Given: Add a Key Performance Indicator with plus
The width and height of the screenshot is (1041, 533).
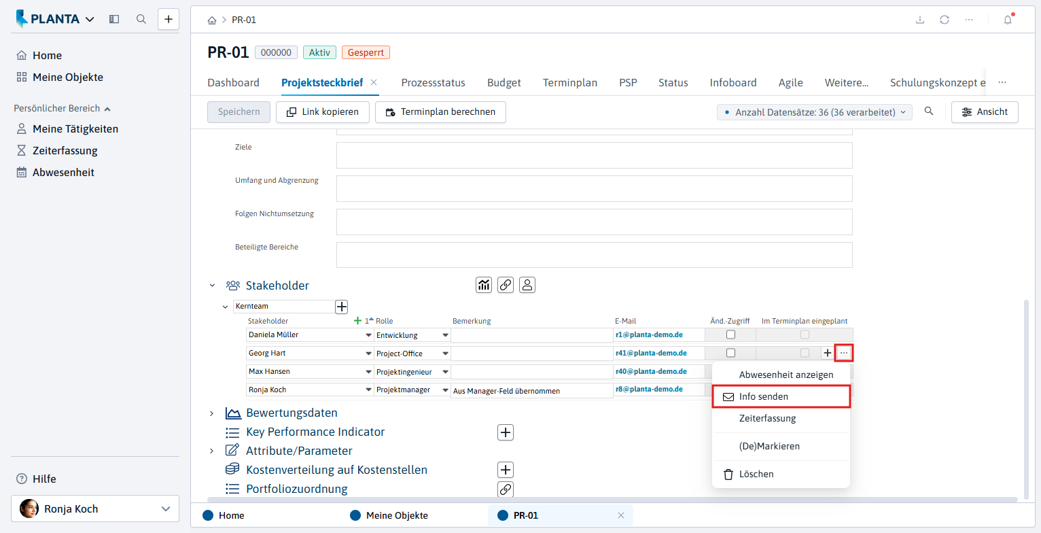Looking at the screenshot, I should [x=506, y=432].
